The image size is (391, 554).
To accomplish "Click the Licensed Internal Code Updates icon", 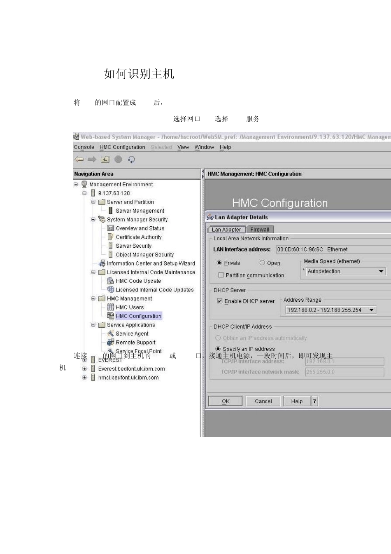I will click(x=110, y=289).
